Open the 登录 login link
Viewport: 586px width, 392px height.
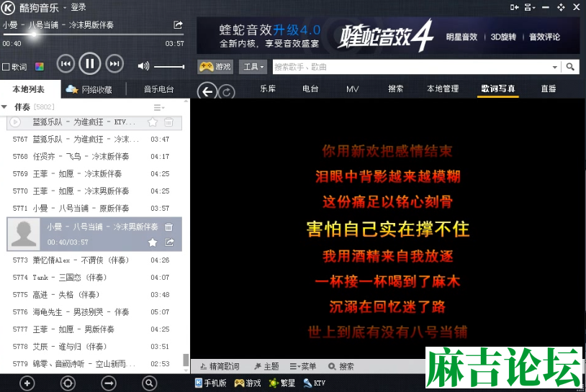[78, 7]
